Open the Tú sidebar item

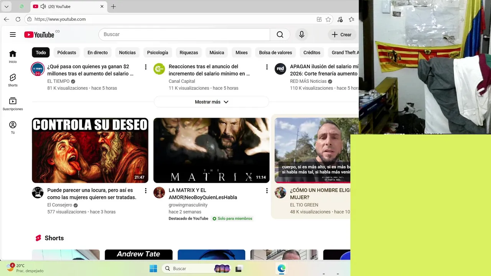click(x=13, y=128)
